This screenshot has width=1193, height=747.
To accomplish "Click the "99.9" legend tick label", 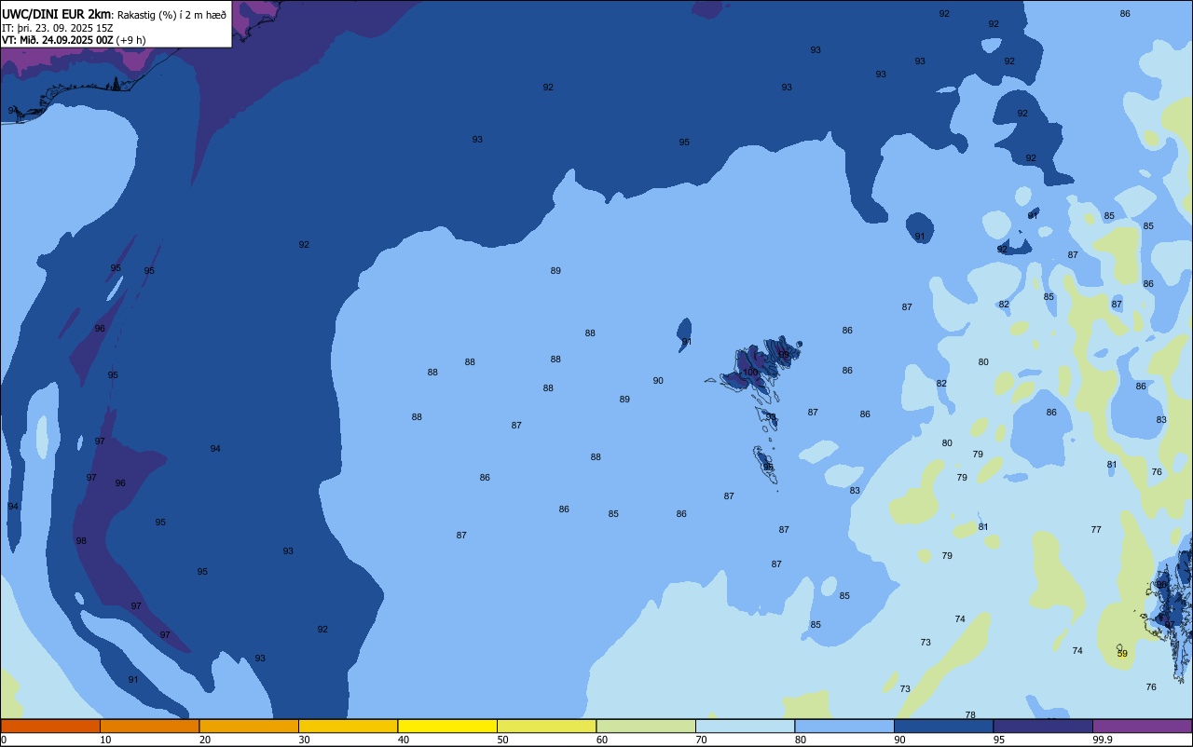I will pos(1104,740).
